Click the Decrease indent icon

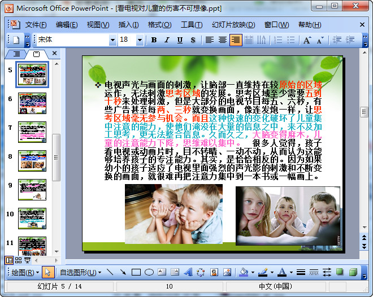click(x=337, y=40)
